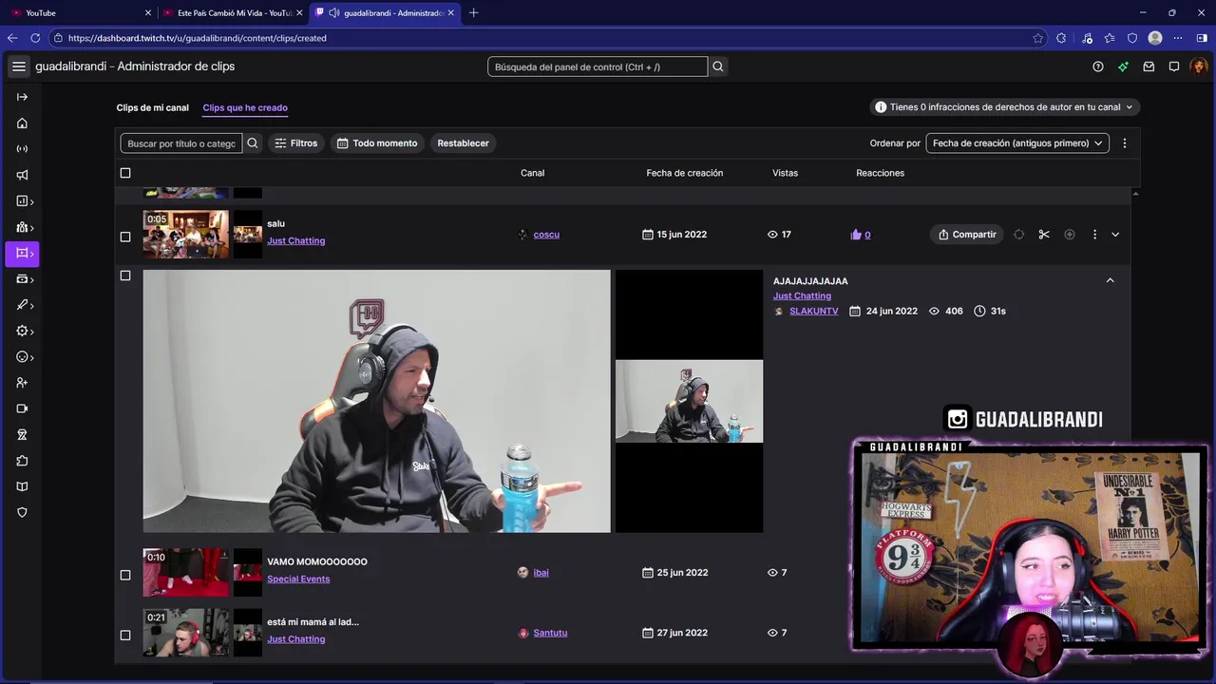Screen dimensions: 1216x684
Task: Play the large SLAKUNTV clip preview
Action: pyautogui.click(x=377, y=401)
